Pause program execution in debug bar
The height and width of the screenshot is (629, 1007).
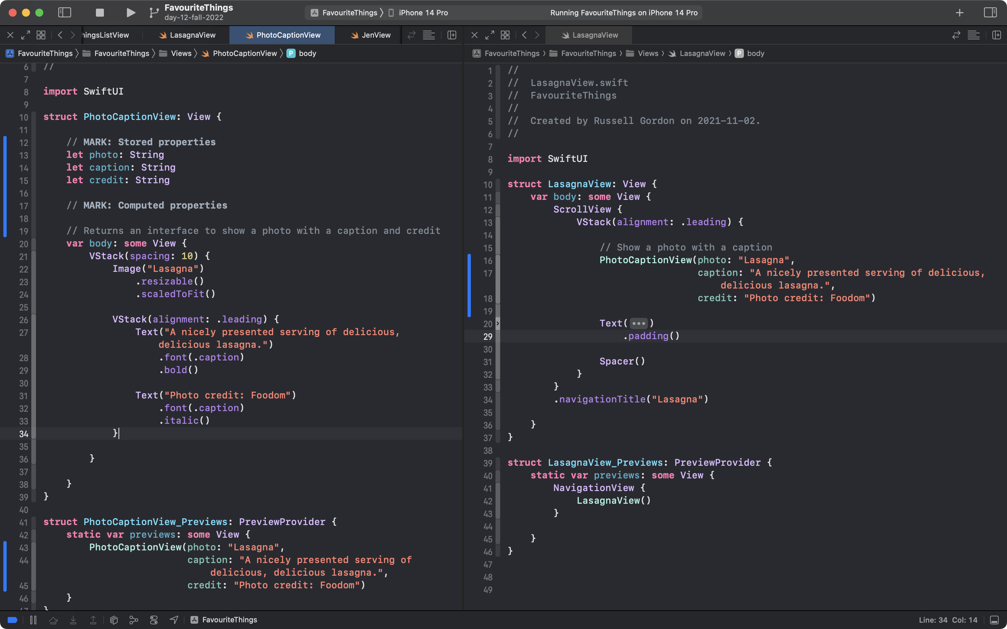[x=33, y=620]
